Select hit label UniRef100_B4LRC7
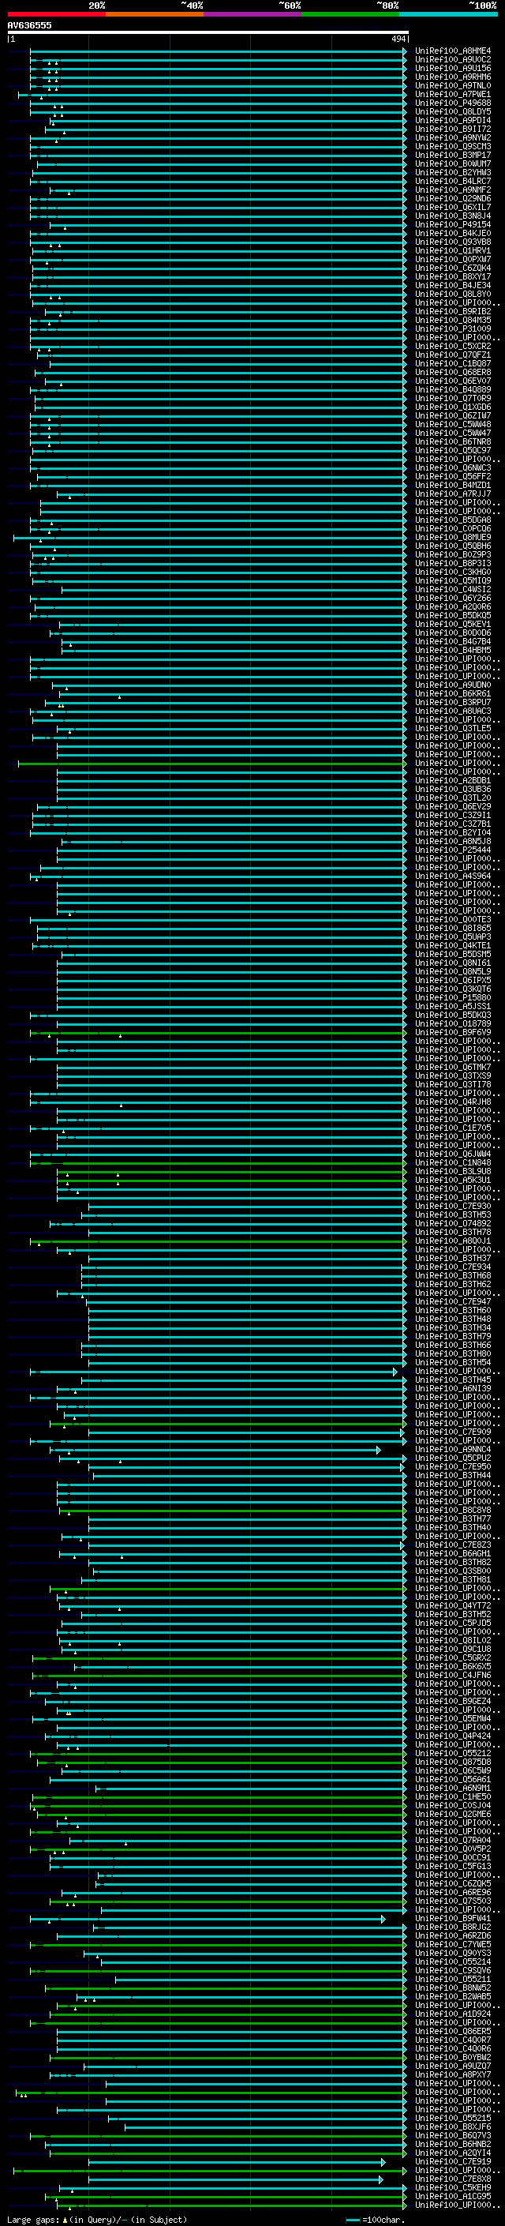The image size is (505, 2226). click(x=453, y=182)
